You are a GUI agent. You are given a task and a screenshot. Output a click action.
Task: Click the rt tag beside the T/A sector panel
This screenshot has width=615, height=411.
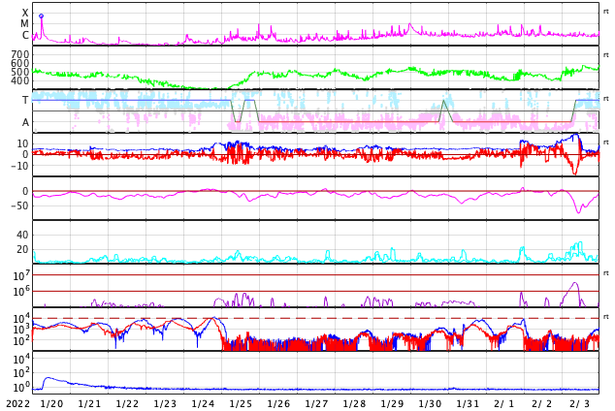point(606,98)
